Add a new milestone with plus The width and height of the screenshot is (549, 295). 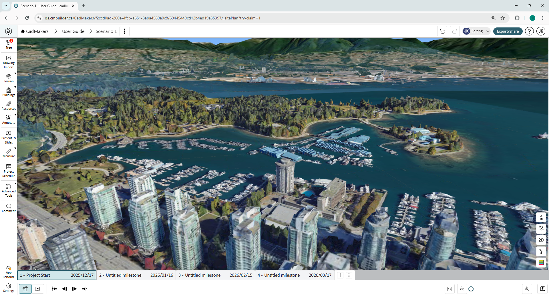click(x=340, y=275)
